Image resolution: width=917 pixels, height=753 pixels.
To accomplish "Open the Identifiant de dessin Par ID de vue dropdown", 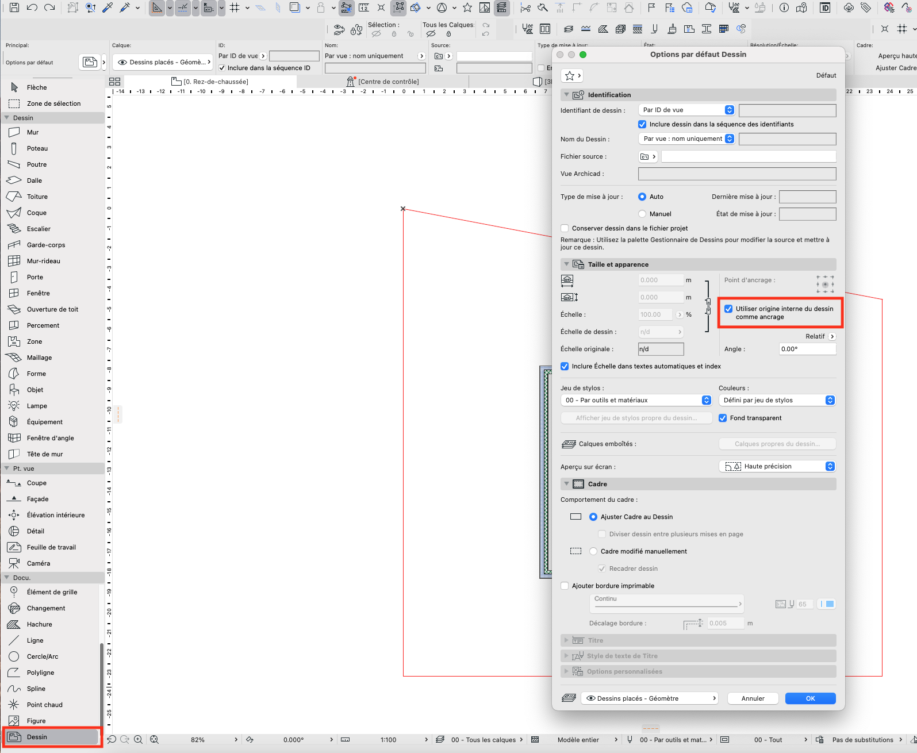I will [x=686, y=110].
